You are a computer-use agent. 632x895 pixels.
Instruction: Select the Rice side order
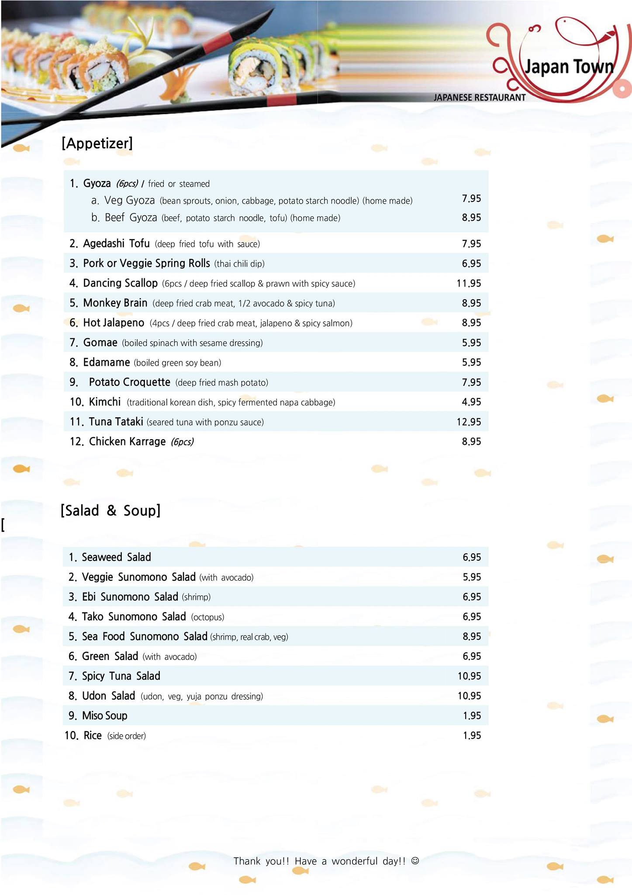(x=93, y=735)
